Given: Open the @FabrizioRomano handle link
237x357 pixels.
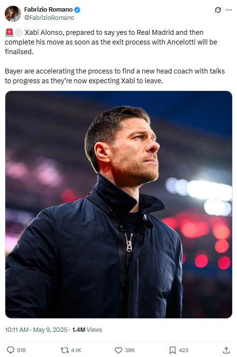Looking at the screenshot, I should [49, 18].
